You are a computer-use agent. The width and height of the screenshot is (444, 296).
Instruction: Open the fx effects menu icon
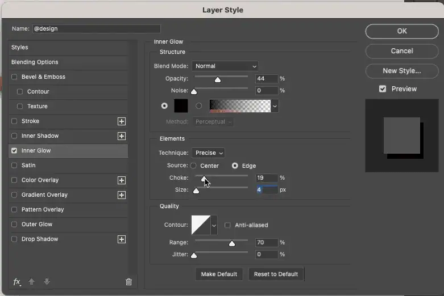pos(17,282)
